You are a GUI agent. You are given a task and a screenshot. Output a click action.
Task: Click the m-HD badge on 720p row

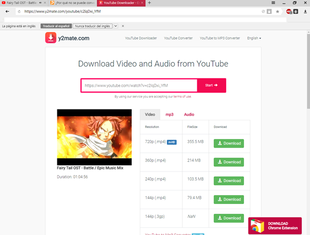[x=172, y=142]
